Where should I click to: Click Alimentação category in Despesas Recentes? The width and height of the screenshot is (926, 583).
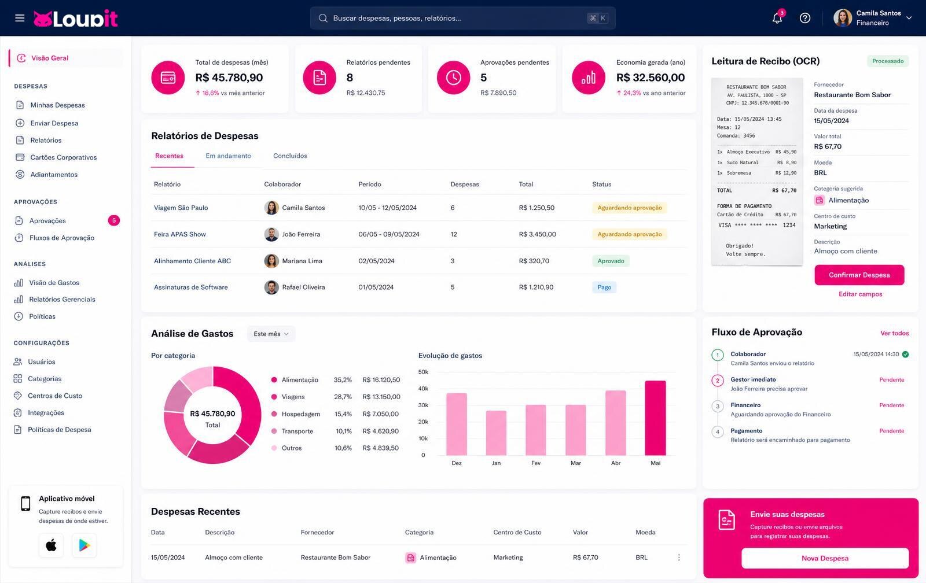[x=431, y=558]
